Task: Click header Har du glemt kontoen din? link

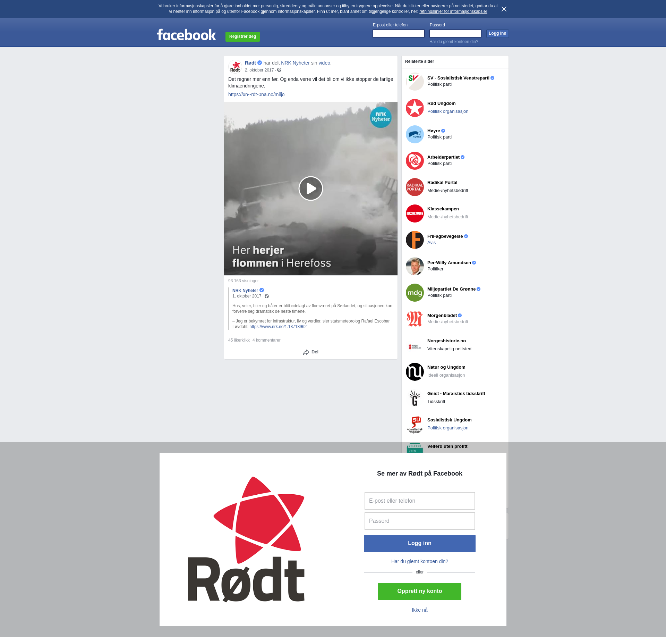Action: point(454,42)
